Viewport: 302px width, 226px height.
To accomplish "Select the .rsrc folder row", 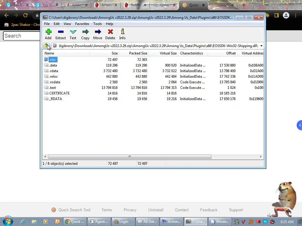I will pyautogui.click(x=153, y=60).
